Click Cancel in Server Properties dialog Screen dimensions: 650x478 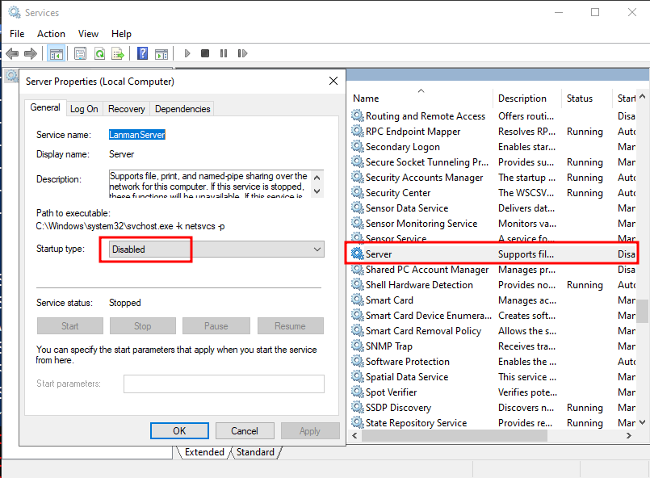pos(245,431)
